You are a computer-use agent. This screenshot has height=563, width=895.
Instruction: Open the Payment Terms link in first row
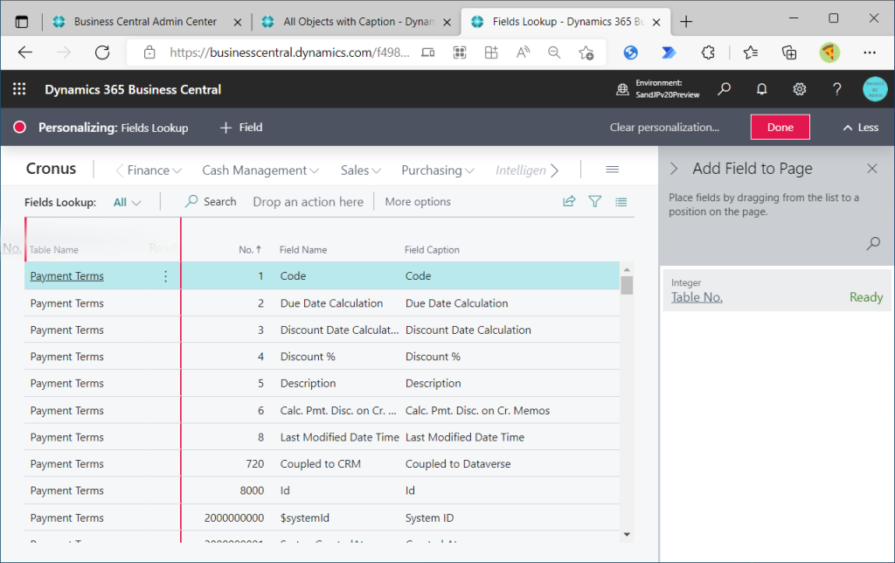pyautogui.click(x=66, y=275)
